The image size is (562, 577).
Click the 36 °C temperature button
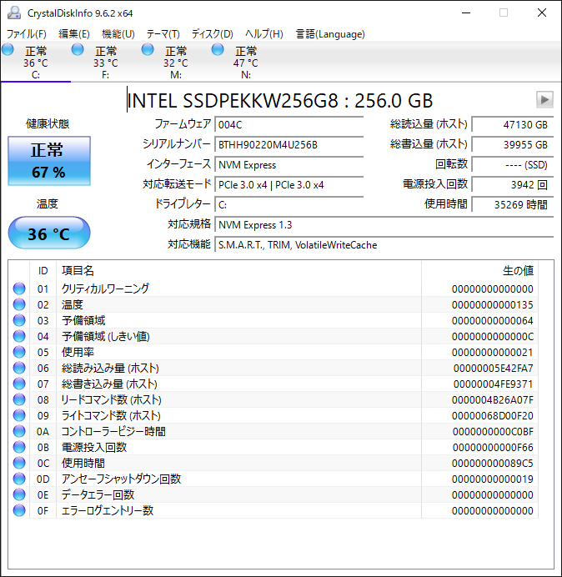(48, 234)
